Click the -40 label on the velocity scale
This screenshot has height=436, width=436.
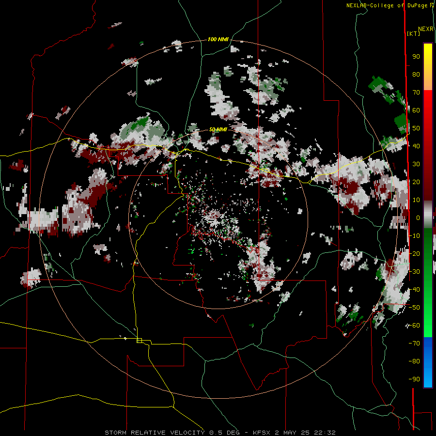[414, 290]
